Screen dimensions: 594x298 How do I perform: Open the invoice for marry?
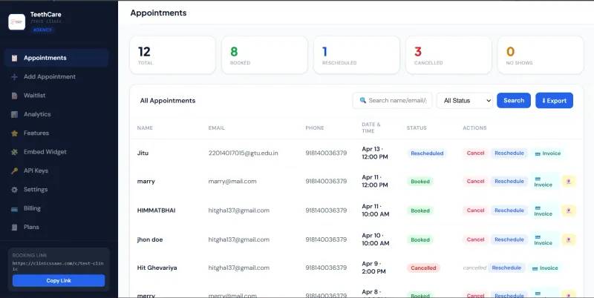point(544,182)
